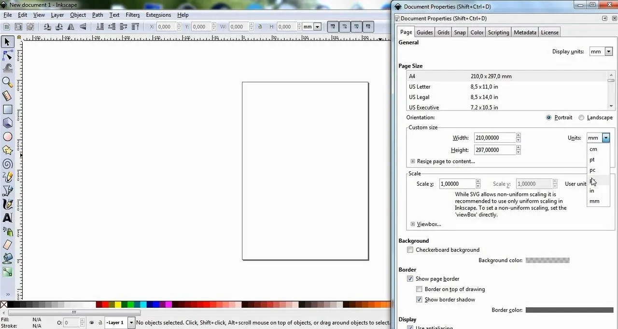Screen dimensions: 618x329
Task: Select the Gradient tool
Action: click(x=7, y=272)
